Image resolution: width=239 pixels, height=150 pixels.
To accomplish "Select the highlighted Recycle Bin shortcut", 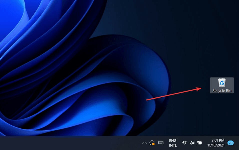I will coord(221,85).
